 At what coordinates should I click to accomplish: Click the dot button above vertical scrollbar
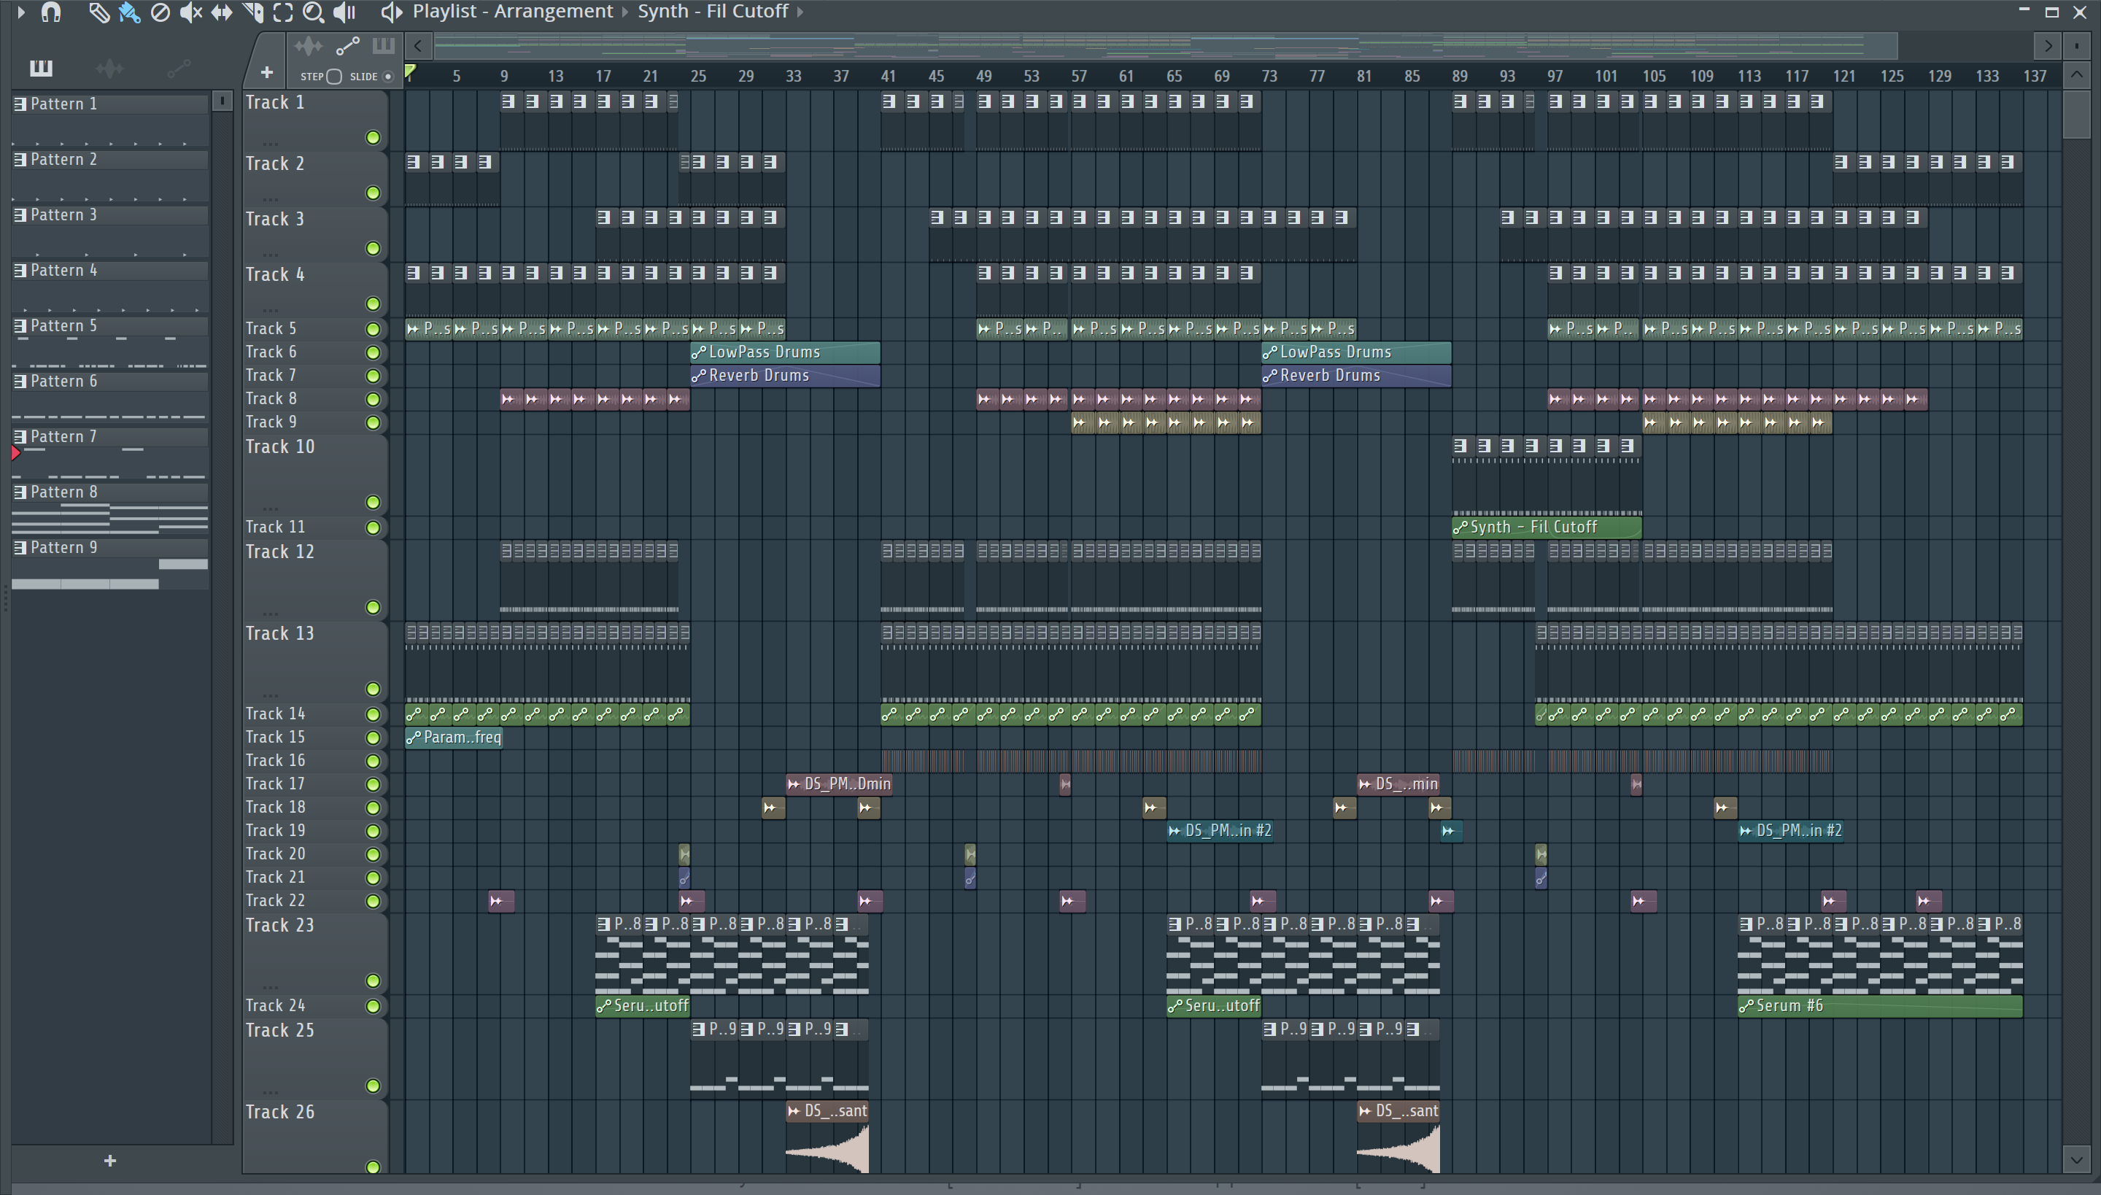[2076, 46]
